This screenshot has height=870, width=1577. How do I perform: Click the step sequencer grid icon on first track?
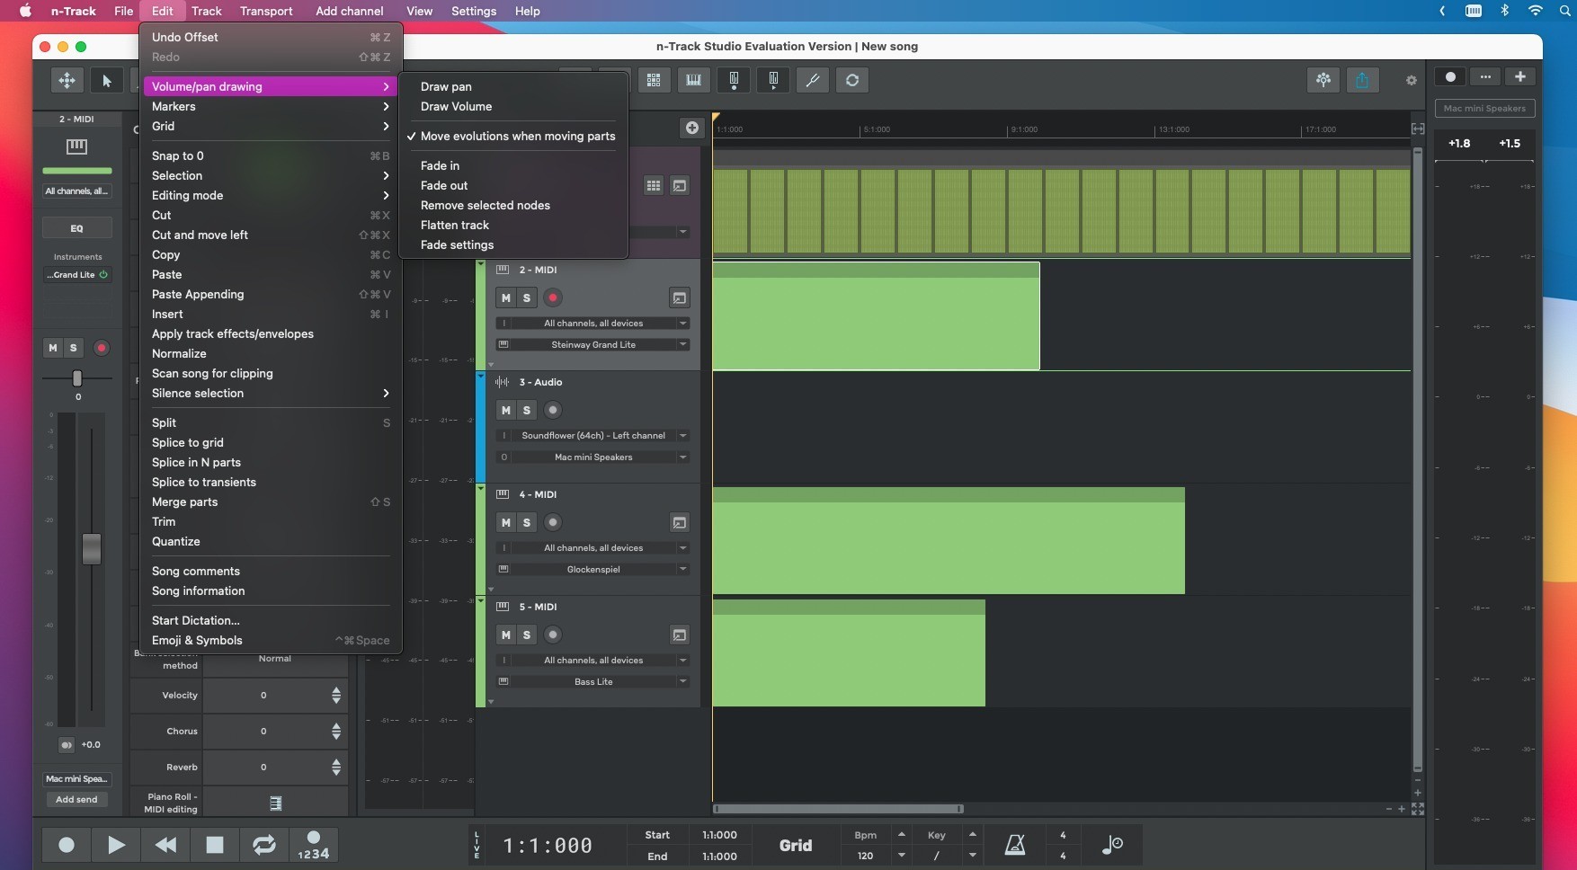(x=654, y=185)
